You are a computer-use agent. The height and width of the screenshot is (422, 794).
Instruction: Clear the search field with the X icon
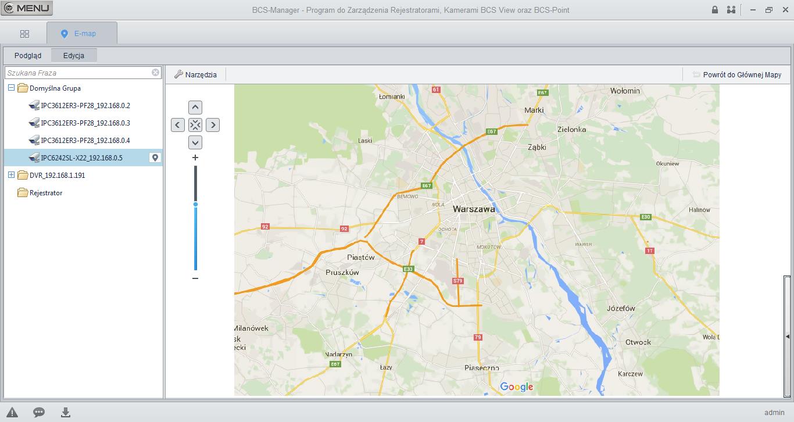pyautogui.click(x=156, y=73)
